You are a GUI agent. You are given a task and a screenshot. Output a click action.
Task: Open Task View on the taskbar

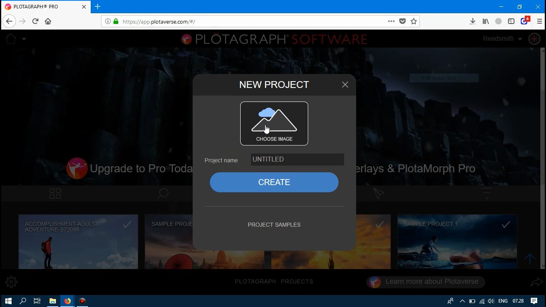(37, 301)
